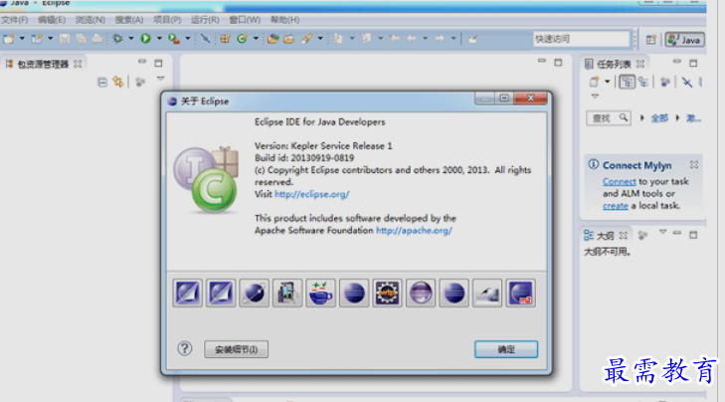
Task: Click the Task List 查找 search field
Action: 608,118
